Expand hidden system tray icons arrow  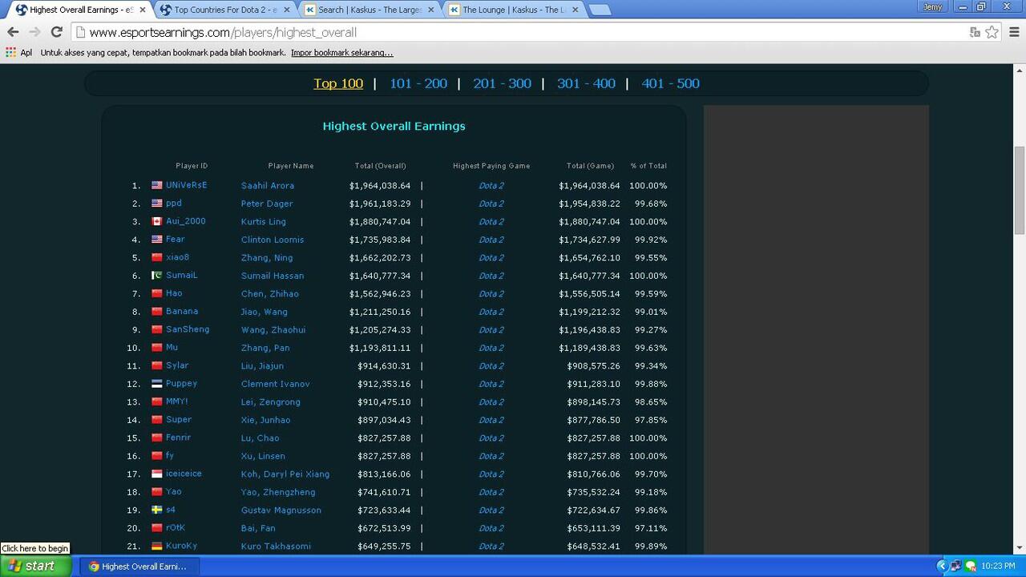942,566
